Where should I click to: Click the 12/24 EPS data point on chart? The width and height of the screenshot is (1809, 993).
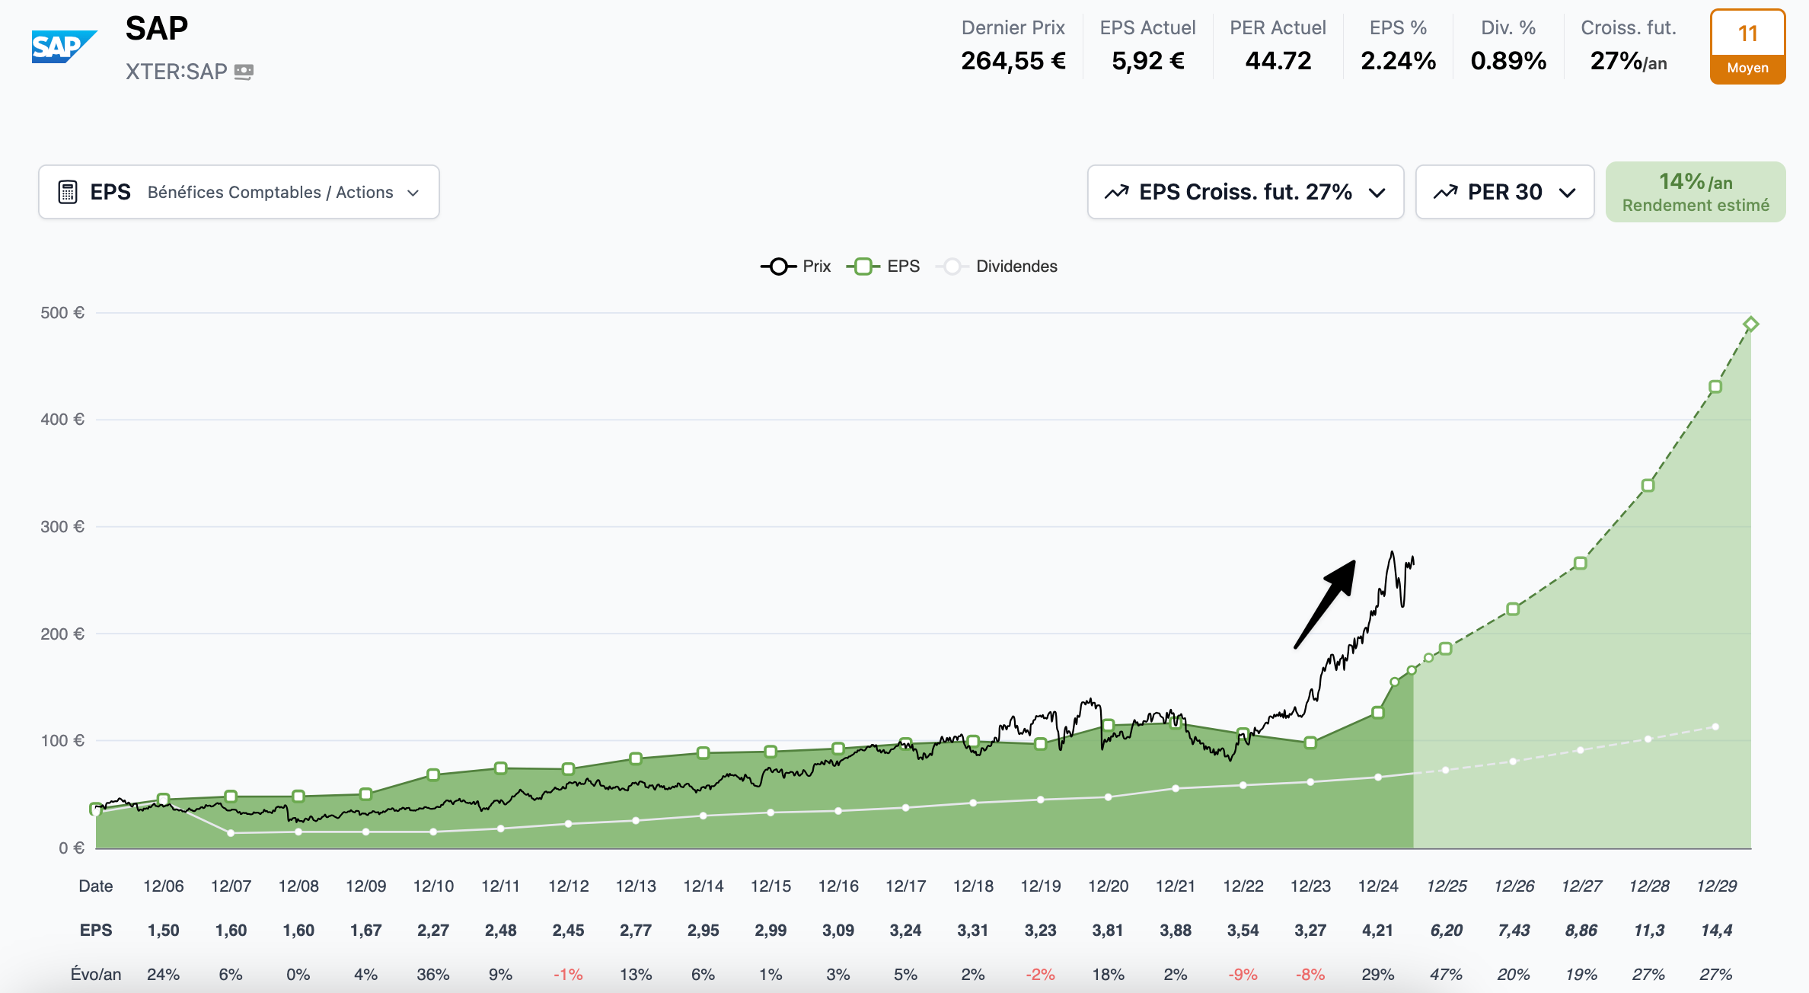click(1377, 713)
